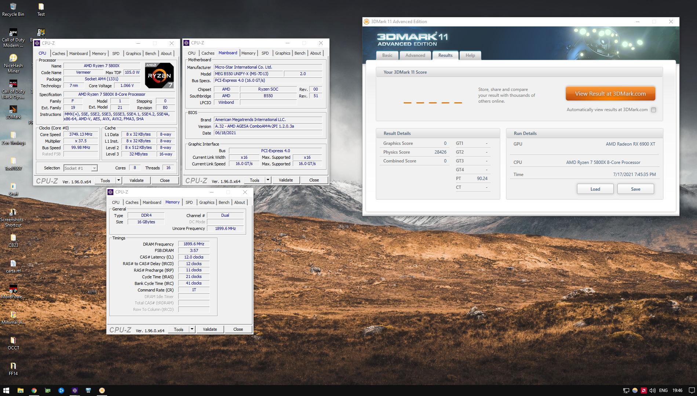Screen dimensions: 697x396
Task: Open About tab in Memory CPU-Z window
Action: pyautogui.click(x=240, y=202)
